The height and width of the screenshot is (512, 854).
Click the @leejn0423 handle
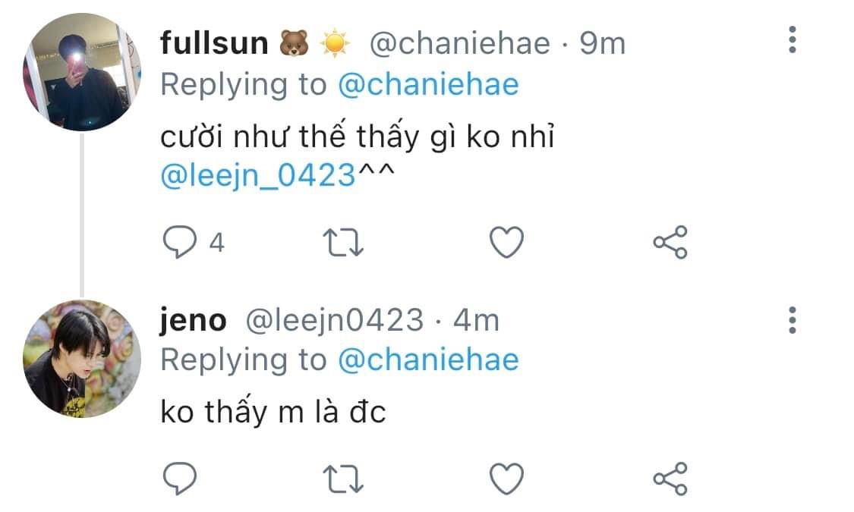pos(333,321)
